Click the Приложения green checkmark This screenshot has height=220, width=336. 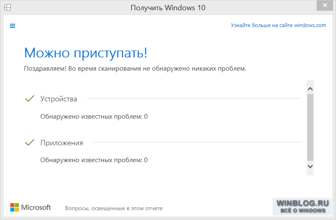coord(30,142)
